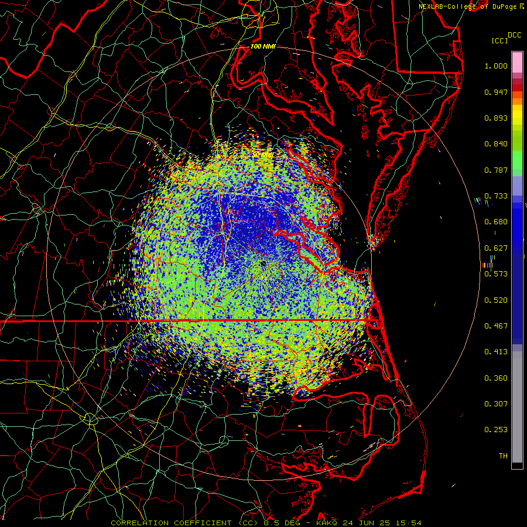Screen dimensions: 527x527
Task: Click the 24 JUN 25 date text
Action: point(367,523)
